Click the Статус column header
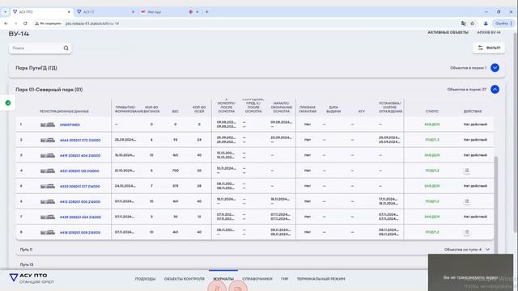Screen dimensions: 518x291 [x=432, y=112]
